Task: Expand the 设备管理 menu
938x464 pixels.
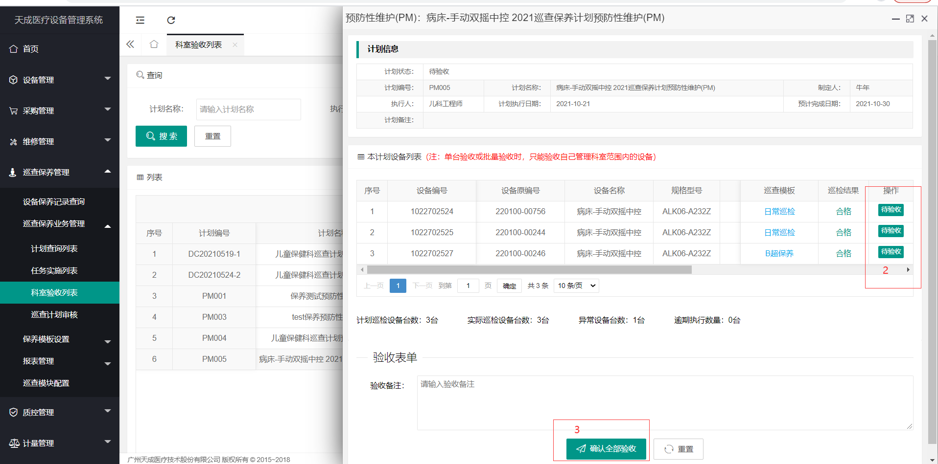Action: click(60, 80)
